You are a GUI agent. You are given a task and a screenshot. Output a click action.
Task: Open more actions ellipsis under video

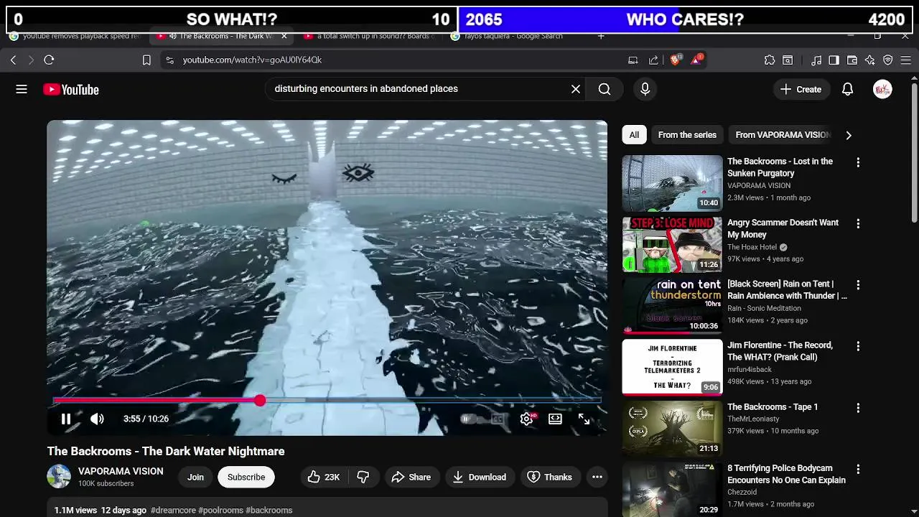click(597, 477)
